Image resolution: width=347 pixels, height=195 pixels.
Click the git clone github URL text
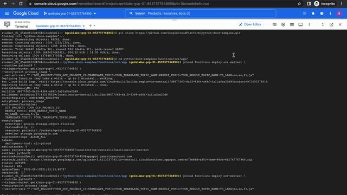pyautogui.click(x=188, y=33)
